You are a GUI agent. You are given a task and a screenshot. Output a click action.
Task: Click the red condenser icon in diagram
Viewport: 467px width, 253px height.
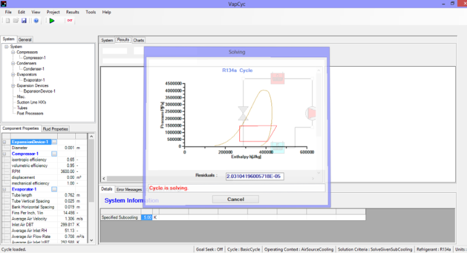point(277,79)
